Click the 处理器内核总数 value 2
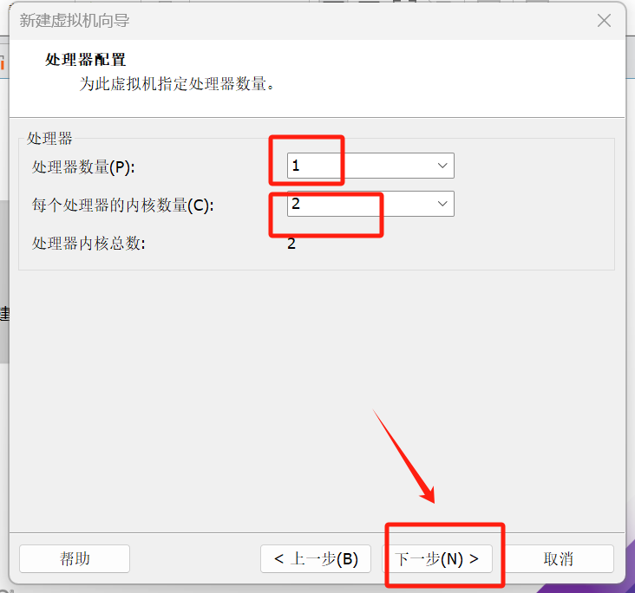The image size is (635, 593). coord(291,244)
